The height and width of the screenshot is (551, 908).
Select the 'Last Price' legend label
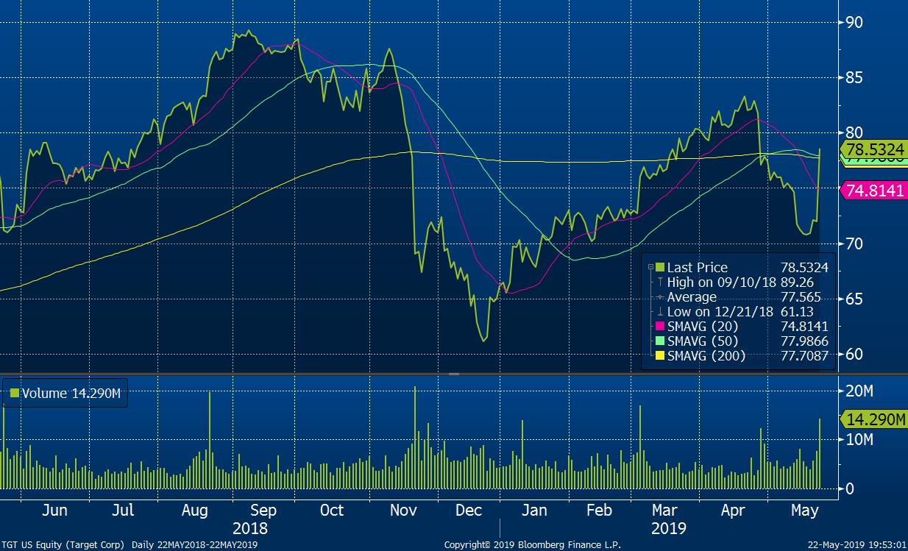[697, 268]
